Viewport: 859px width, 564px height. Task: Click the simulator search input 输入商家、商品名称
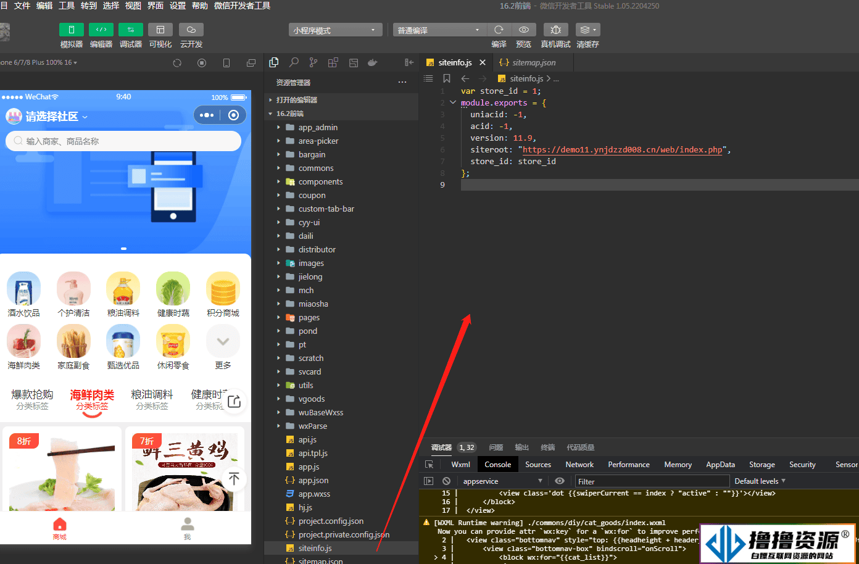pos(123,141)
